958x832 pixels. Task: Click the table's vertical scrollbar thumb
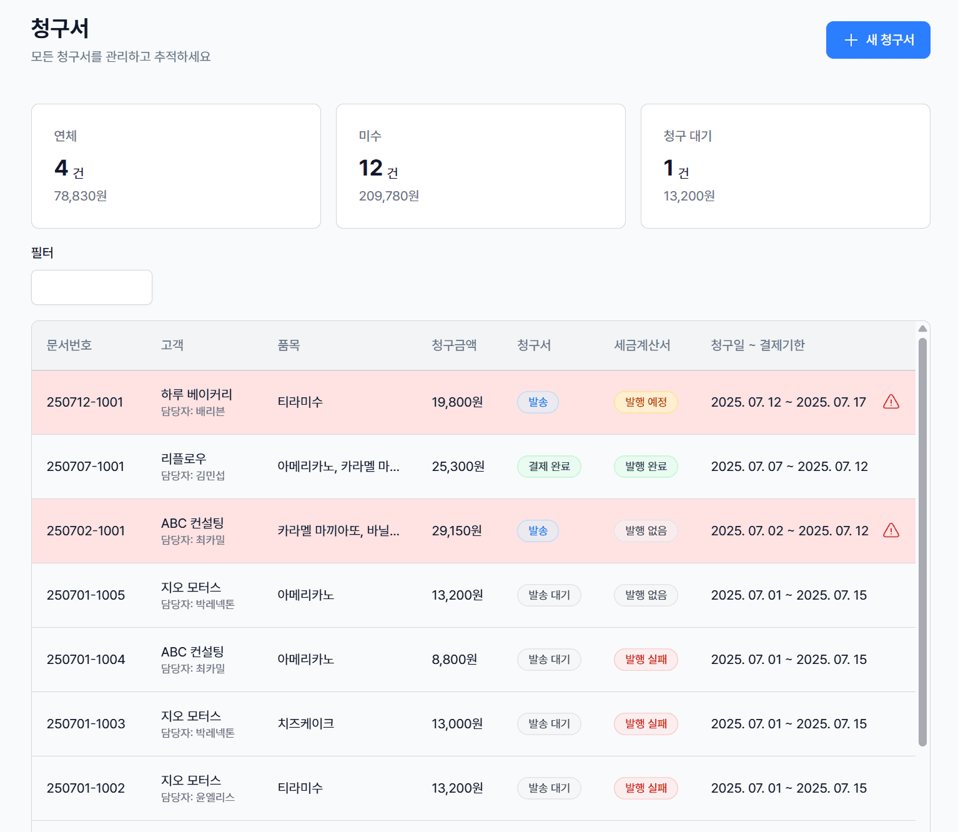922,542
